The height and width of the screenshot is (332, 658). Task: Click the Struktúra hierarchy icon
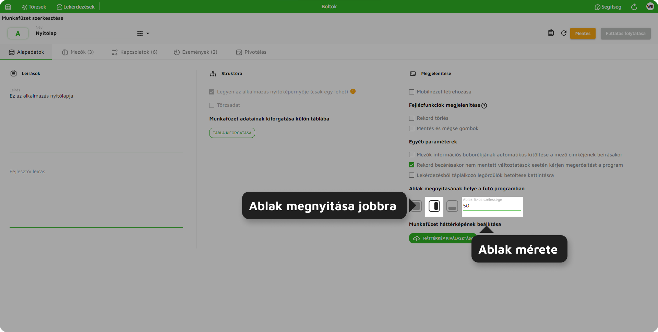tap(213, 73)
